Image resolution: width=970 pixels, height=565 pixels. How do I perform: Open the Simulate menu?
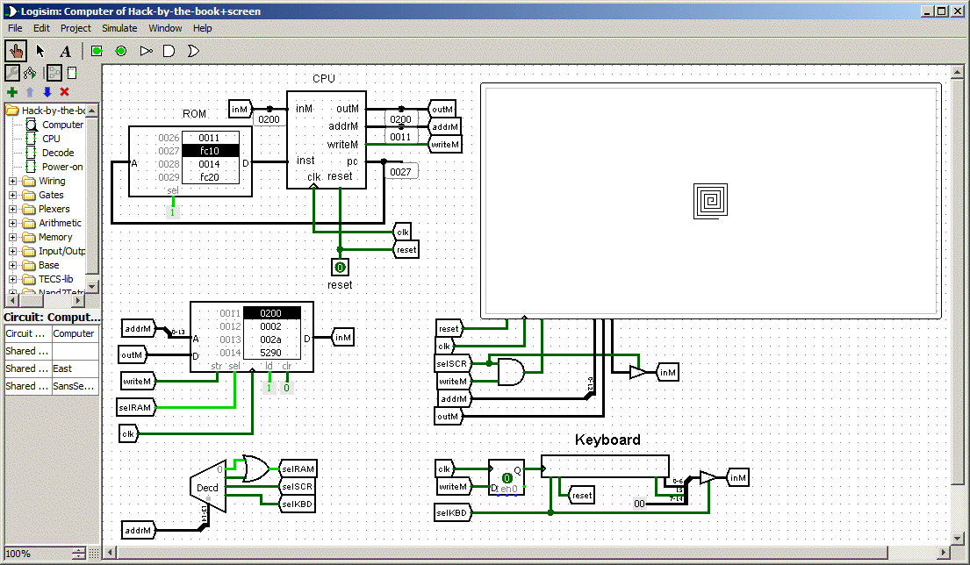pyautogui.click(x=119, y=28)
